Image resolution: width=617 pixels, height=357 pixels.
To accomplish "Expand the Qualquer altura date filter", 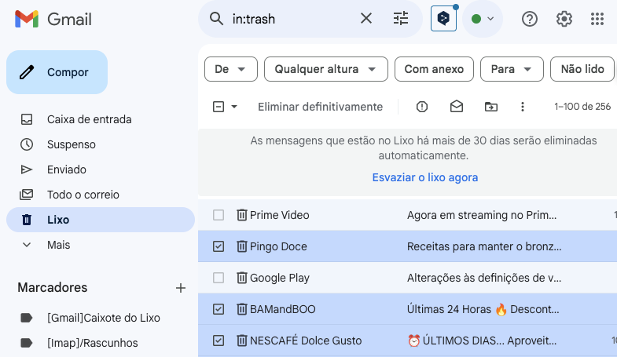I will click(x=326, y=69).
